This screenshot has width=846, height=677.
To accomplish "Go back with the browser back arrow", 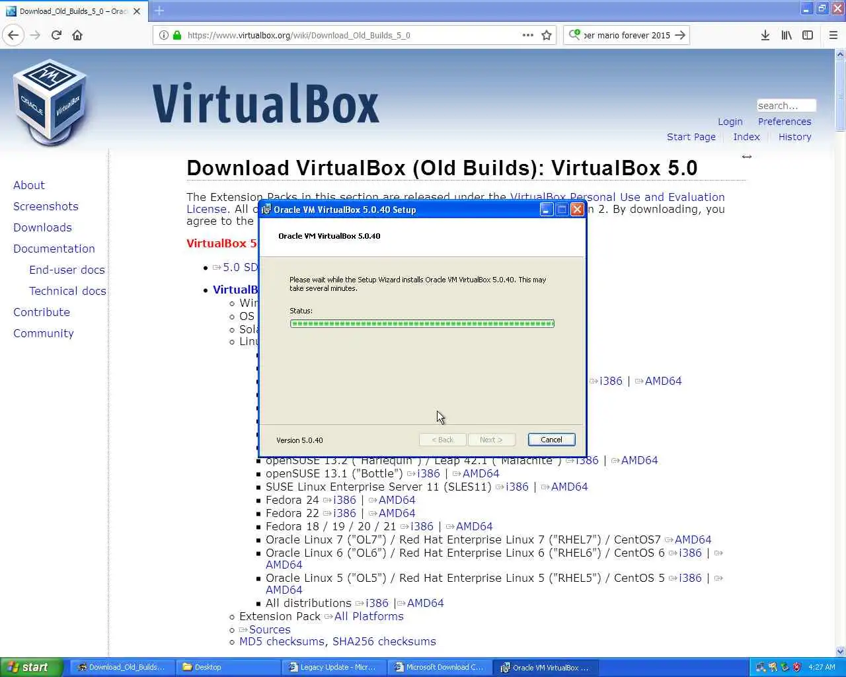I will (14, 35).
